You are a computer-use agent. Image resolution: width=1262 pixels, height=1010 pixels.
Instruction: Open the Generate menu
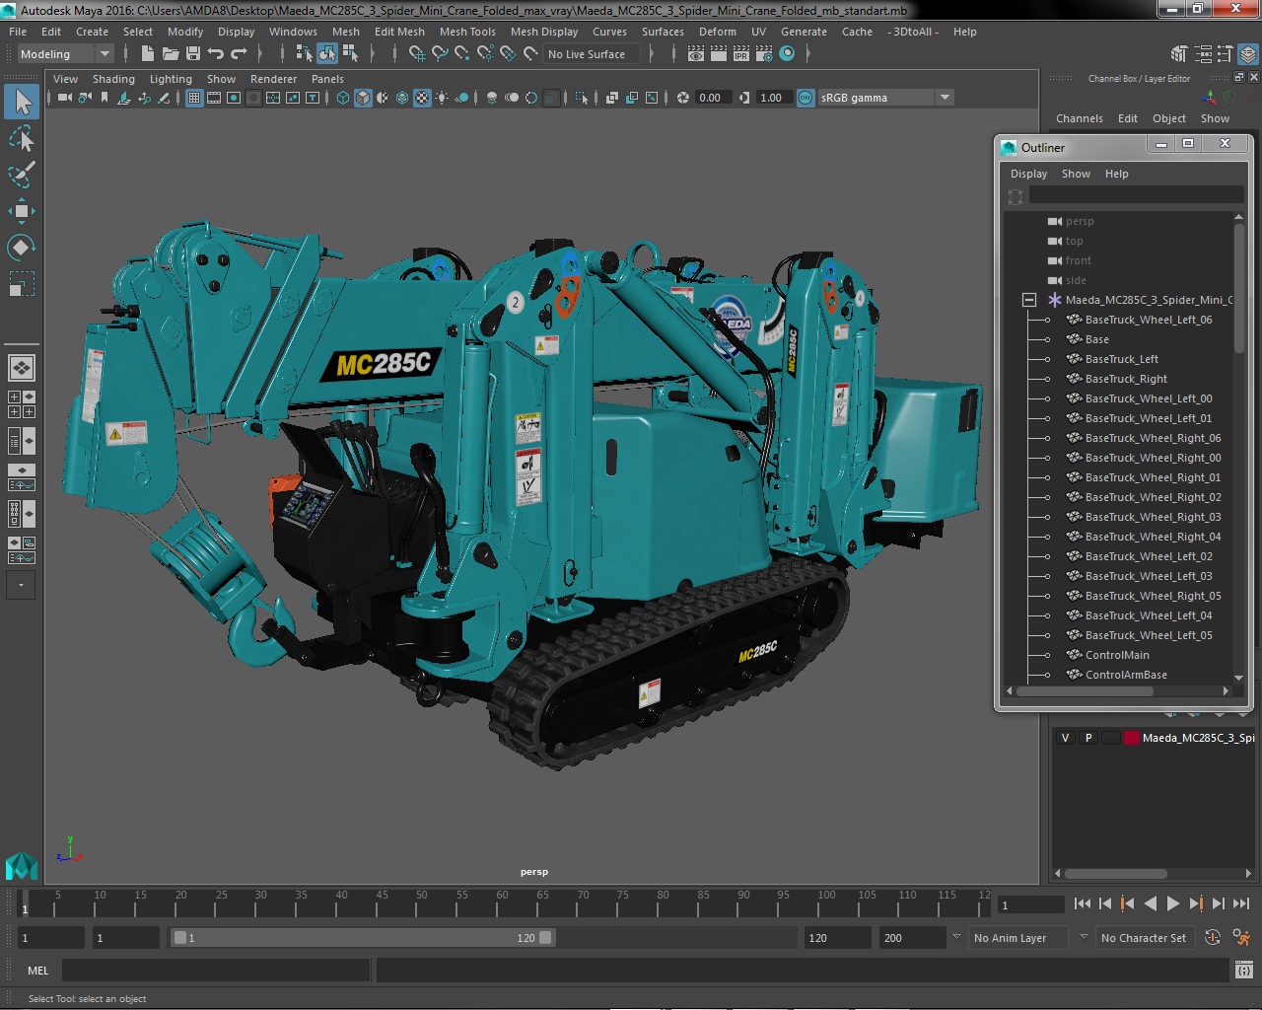[x=804, y=32]
